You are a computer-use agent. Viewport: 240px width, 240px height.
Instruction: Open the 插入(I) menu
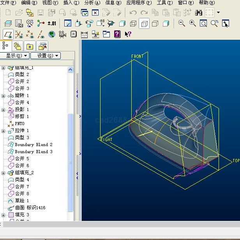[x=71, y=3]
